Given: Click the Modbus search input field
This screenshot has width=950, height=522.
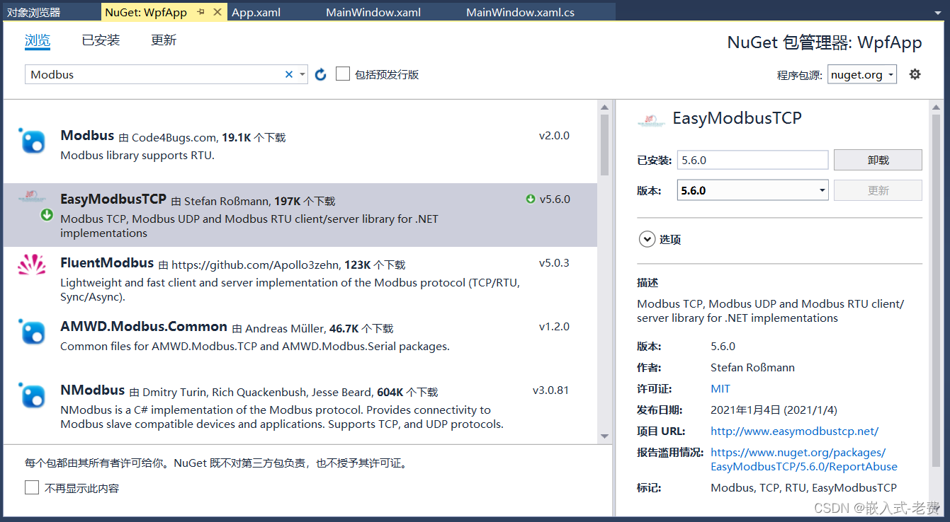Looking at the screenshot, I should (154, 74).
